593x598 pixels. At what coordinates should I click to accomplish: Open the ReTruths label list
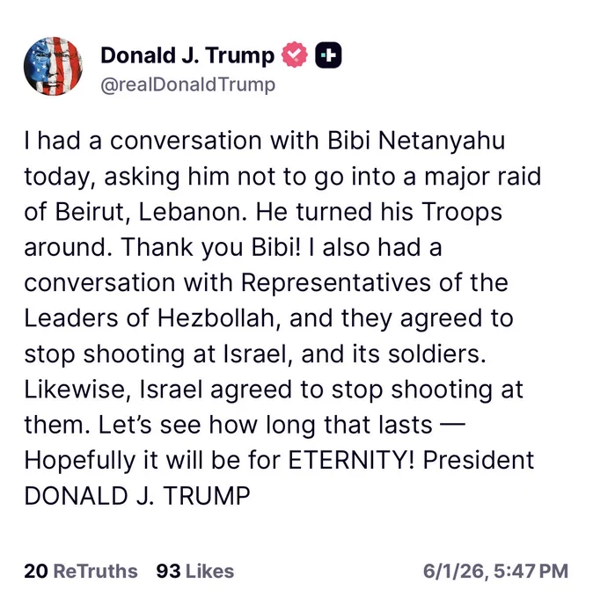[95, 572]
